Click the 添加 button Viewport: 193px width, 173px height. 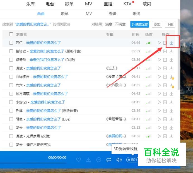[x=157, y=24]
